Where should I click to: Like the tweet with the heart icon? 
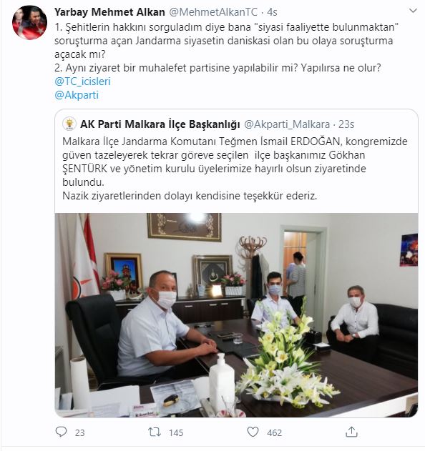tap(253, 432)
